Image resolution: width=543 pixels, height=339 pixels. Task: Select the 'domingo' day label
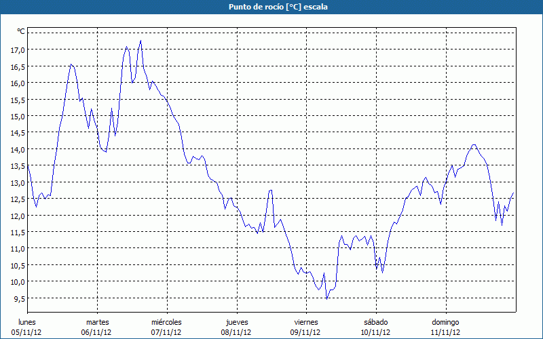tap(445, 322)
